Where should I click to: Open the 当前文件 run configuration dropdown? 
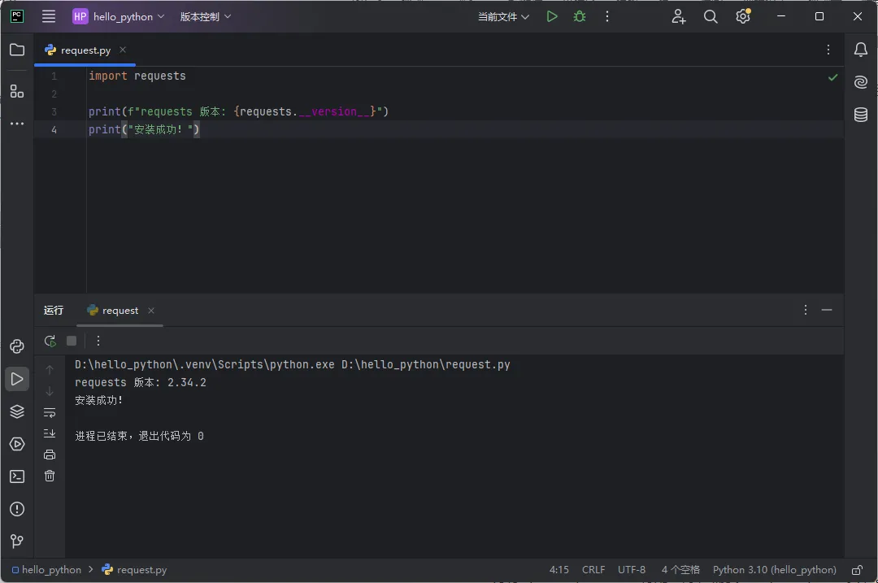click(503, 17)
